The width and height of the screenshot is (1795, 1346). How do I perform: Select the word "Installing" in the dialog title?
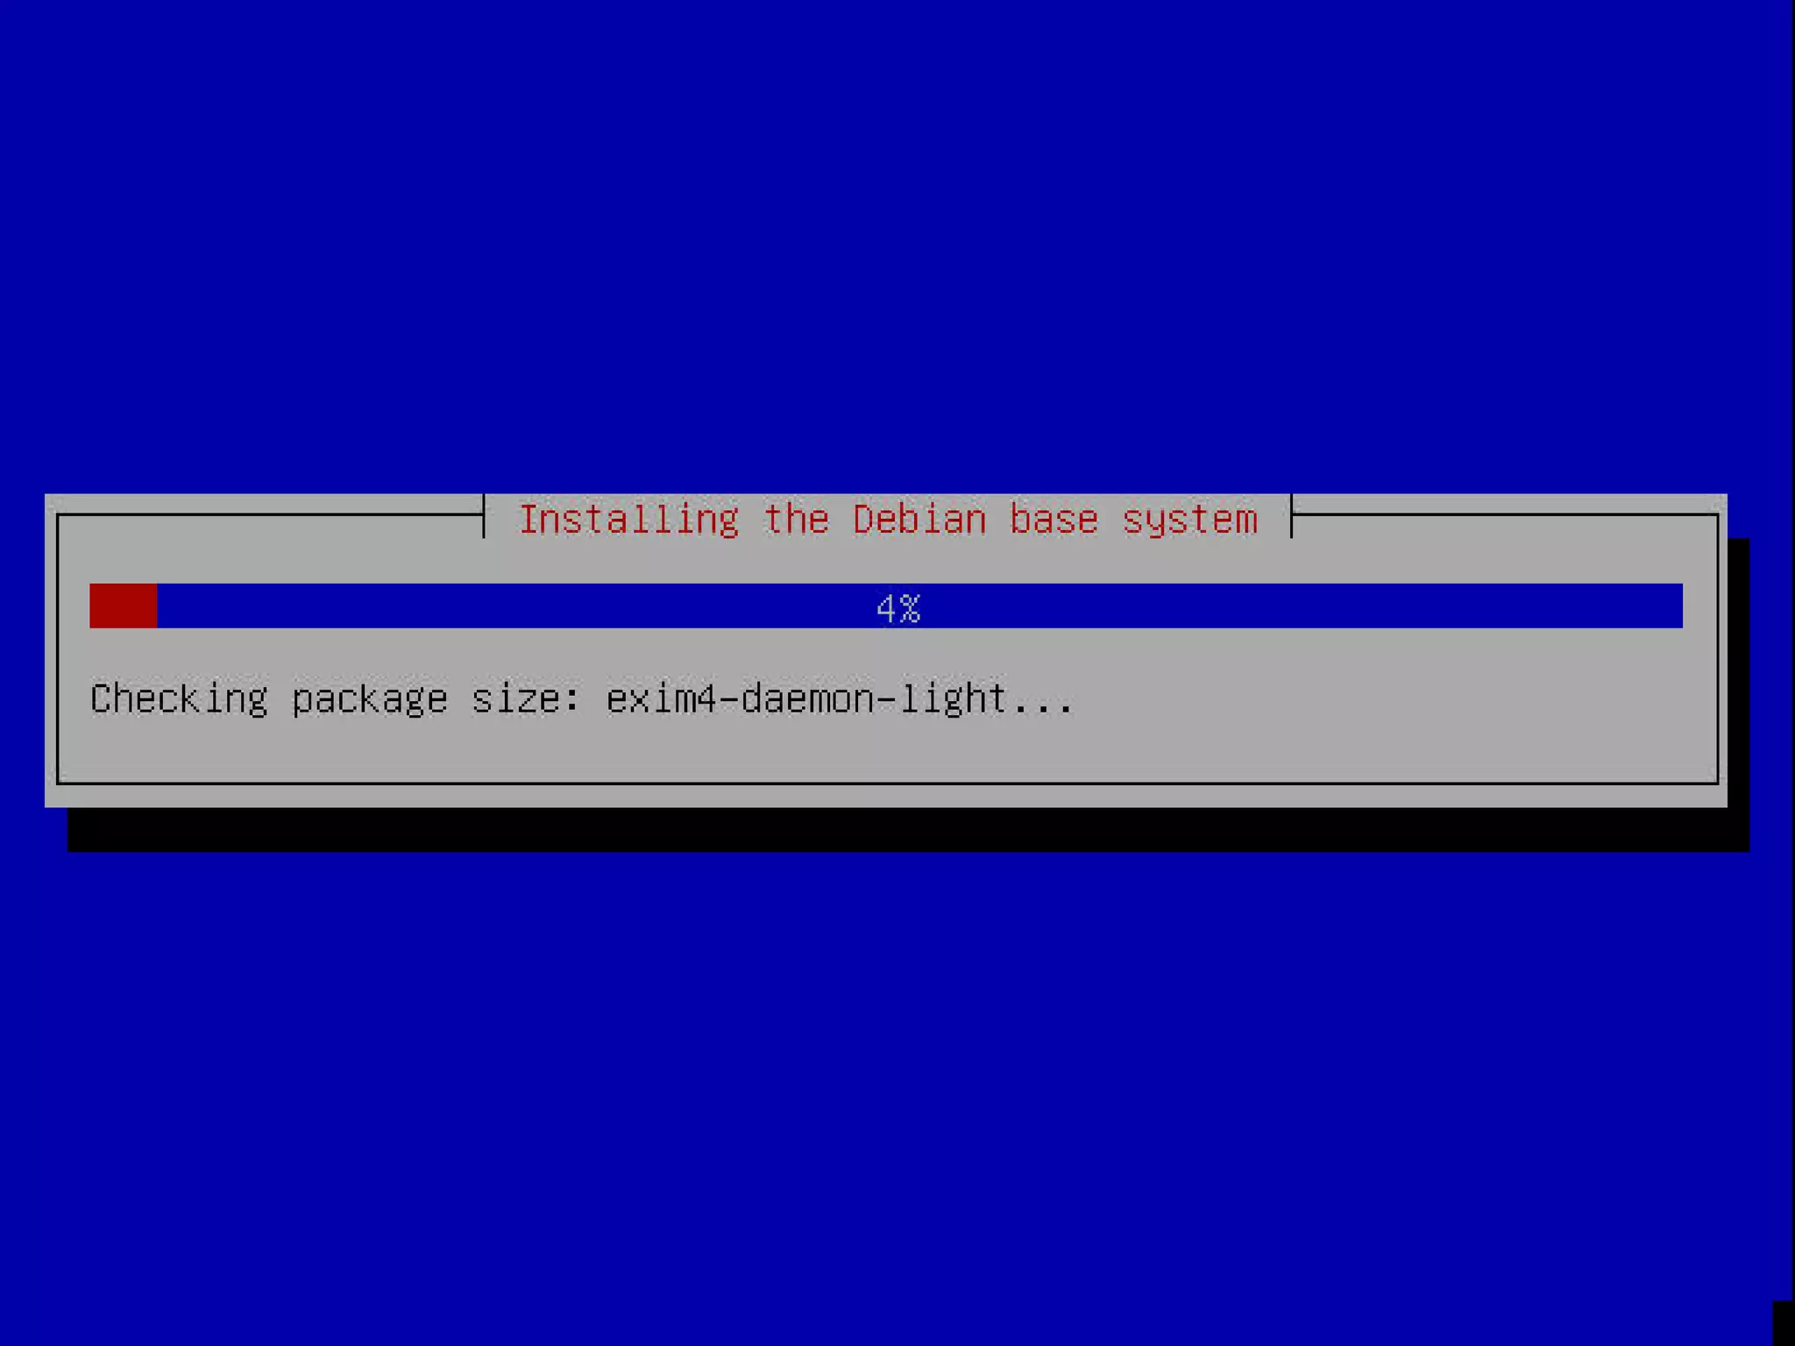point(629,520)
